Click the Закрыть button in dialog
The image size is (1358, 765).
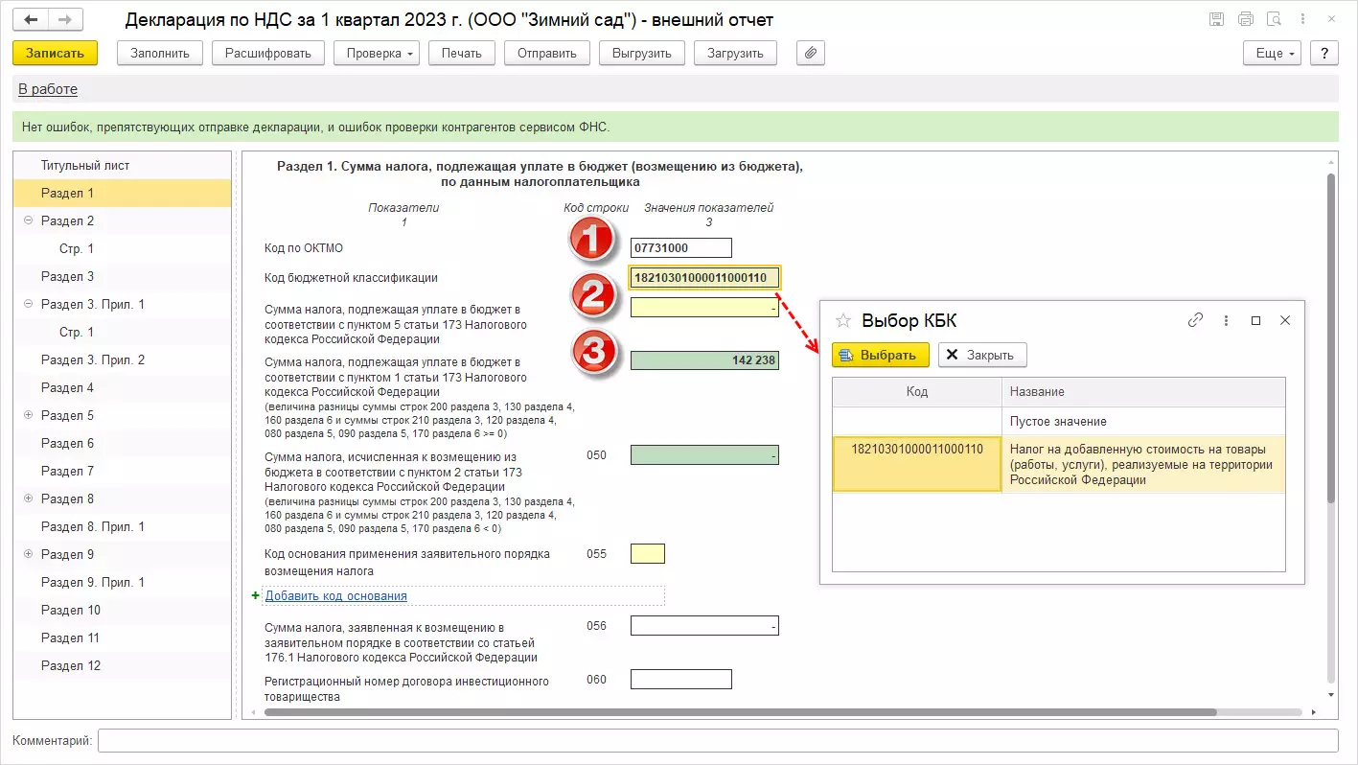pyautogui.click(x=982, y=355)
